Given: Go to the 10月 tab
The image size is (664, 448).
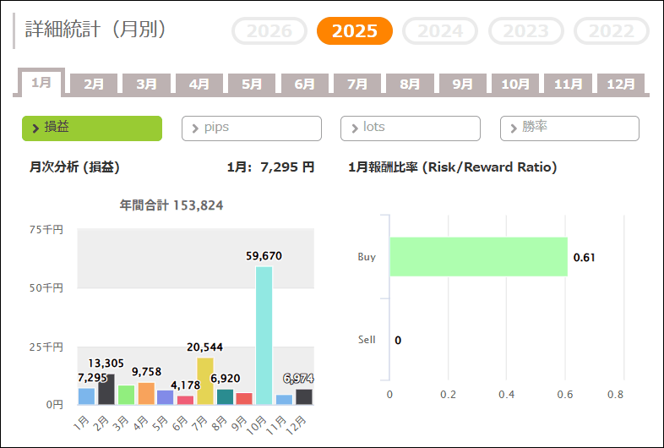Looking at the screenshot, I should [x=515, y=84].
